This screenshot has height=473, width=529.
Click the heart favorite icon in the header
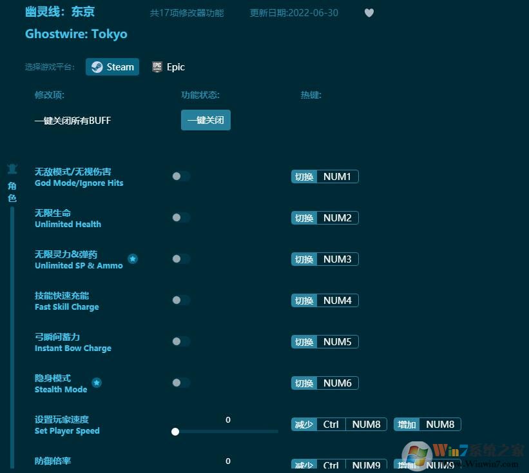coord(369,12)
